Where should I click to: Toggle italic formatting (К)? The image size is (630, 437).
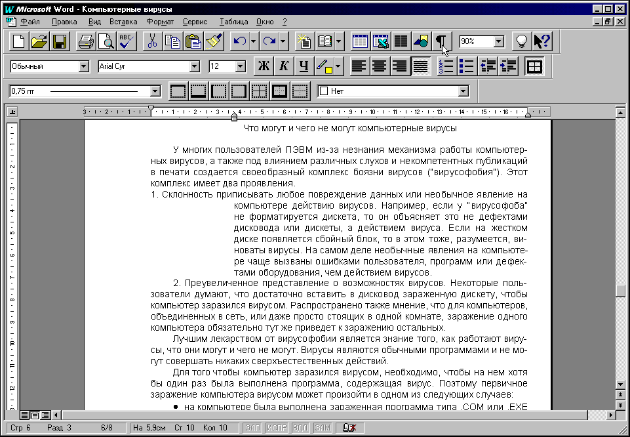click(x=284, y=66)
